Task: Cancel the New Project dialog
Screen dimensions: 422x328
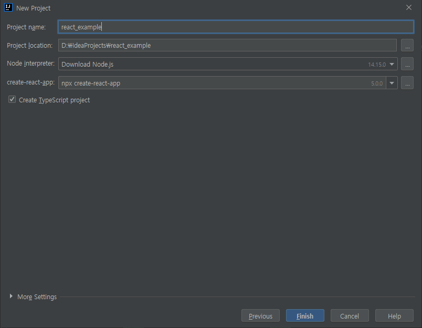Action: tap(350, 315)
